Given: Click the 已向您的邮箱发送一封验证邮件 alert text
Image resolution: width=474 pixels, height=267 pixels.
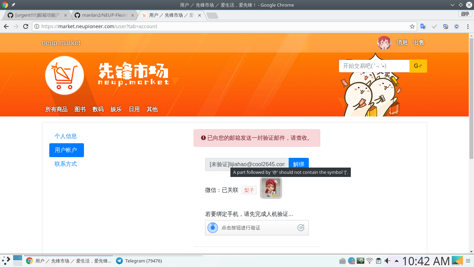Looking at the screenshot, I should point(259,138).
